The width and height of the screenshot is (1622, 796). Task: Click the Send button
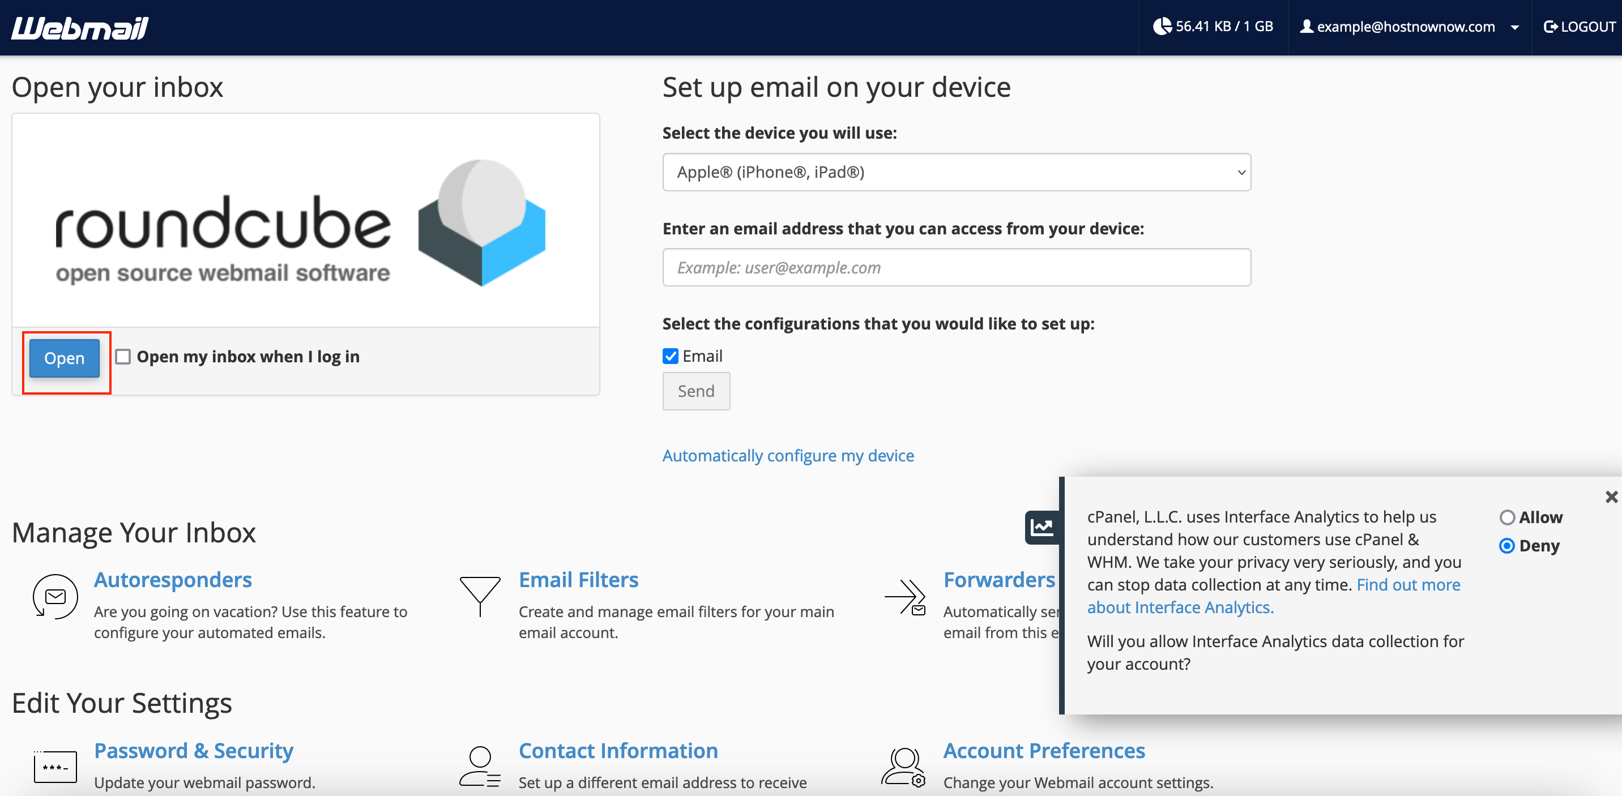(696, 391)
